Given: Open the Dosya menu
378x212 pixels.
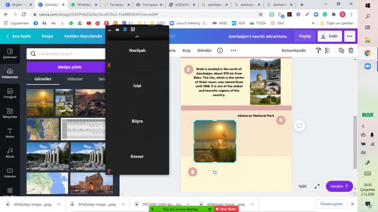Looking at the screenshot, I should 47,36.
